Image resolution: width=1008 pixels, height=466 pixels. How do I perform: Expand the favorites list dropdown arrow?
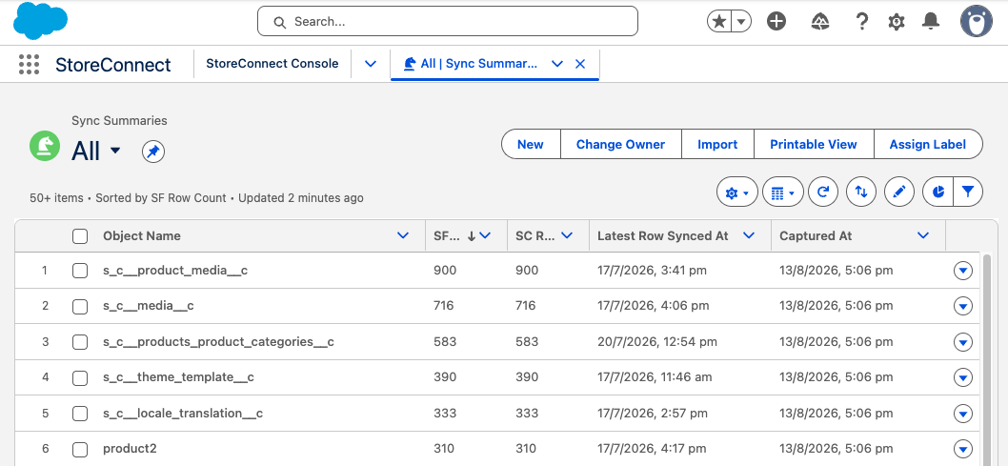click(742, 21)
